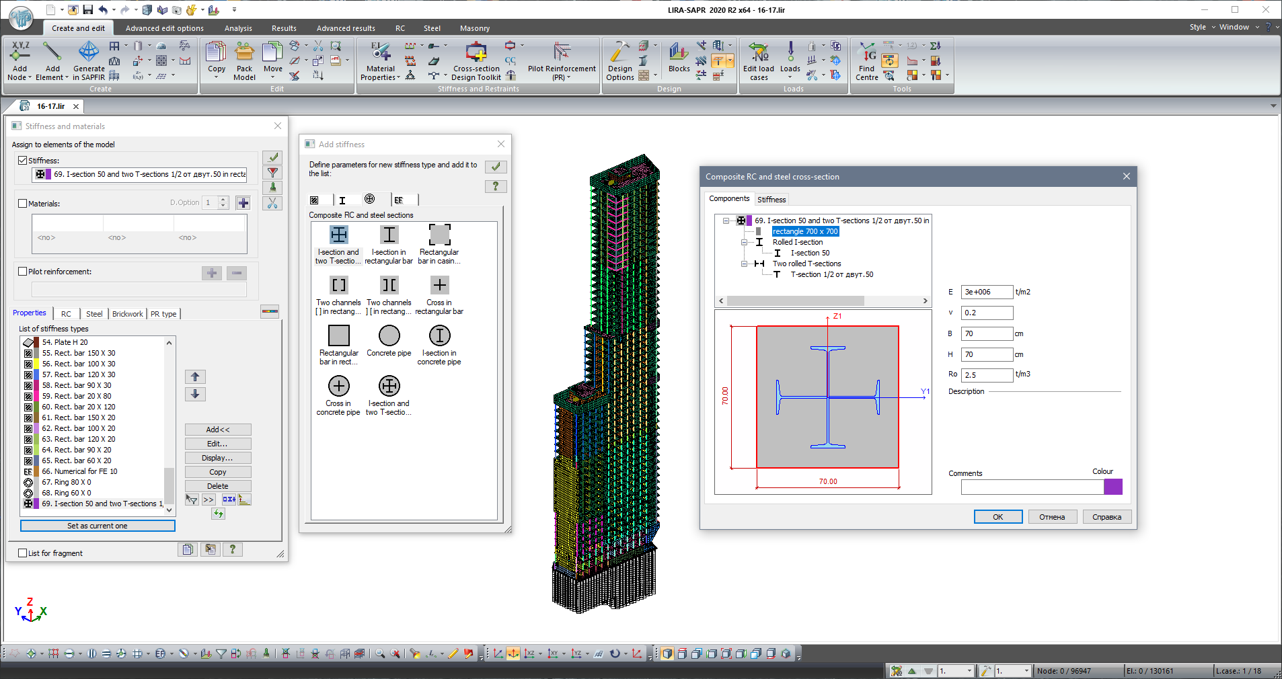Click the Add Node ribbon icon
Image resolution: width=1282 pixels, height=679 pixels.
tap(20, 54)
